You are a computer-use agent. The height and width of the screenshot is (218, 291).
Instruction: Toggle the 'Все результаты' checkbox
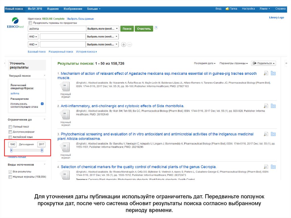[10, 172]
